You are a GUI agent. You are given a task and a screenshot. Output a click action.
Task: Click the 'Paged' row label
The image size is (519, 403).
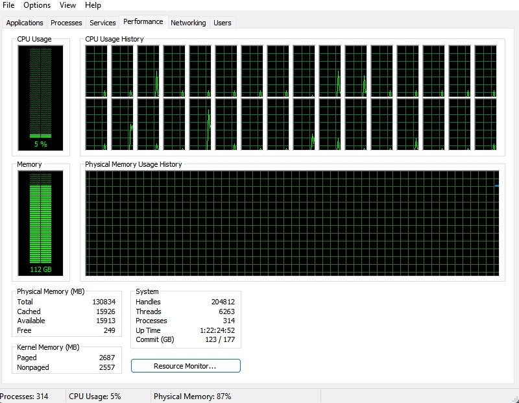pyautogui.click(x=27, y=358)
